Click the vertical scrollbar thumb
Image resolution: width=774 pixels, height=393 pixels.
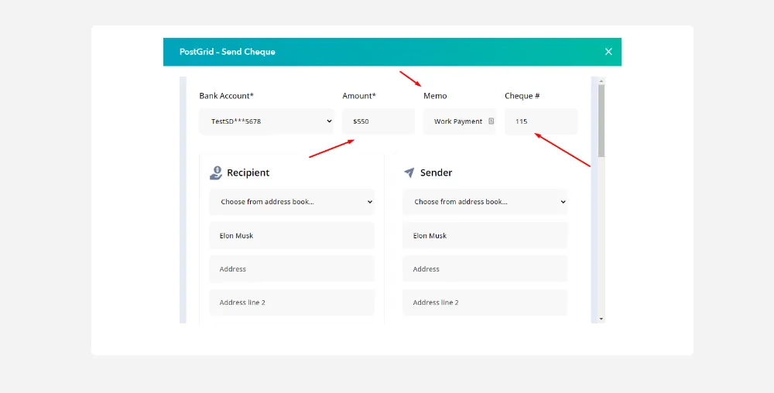601,120
